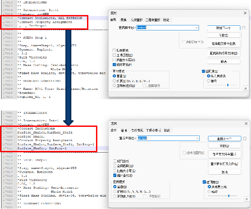Screen dimensions: 251x209
Task: Click 查找所有打开文件(O) in lower dialog
Action: tap(225, 164)
